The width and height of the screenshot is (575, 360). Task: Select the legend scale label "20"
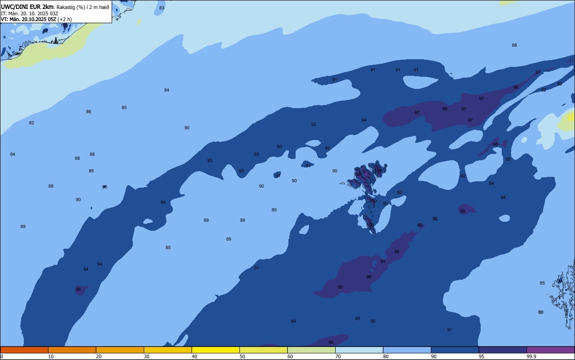tap(99, 356)
